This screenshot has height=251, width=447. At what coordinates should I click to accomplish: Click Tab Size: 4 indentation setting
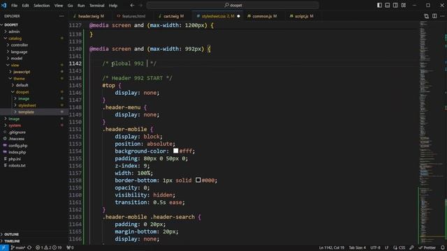[357, 248]
